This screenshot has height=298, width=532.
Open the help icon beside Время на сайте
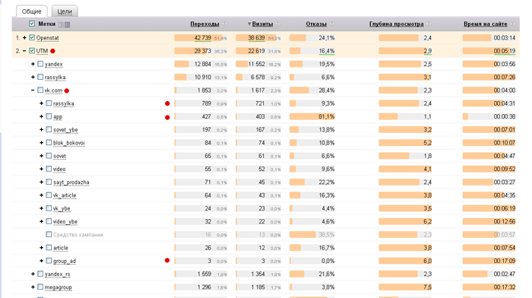coord(513,24)
